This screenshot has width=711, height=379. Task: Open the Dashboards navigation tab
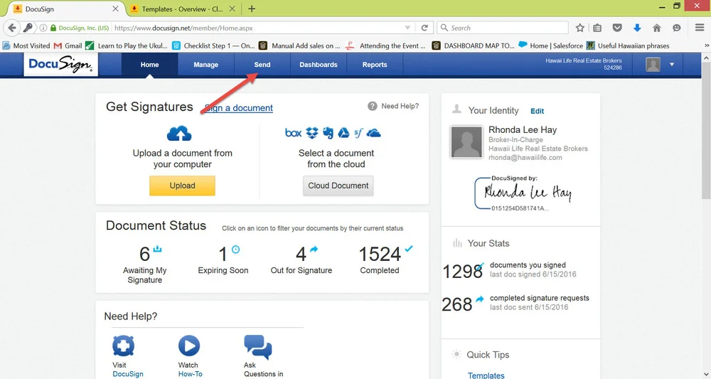pyautogui.click(x=319, y=65)
